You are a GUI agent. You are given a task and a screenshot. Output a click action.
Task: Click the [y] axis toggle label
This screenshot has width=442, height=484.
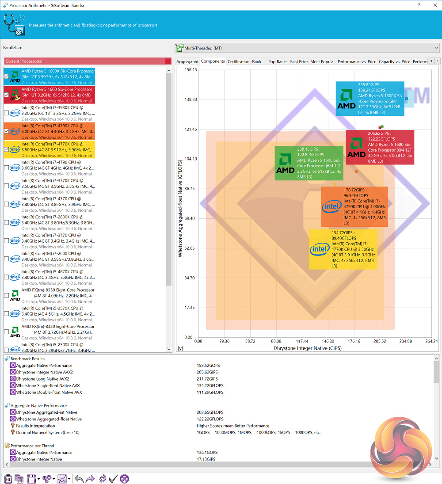coord(180,348)
